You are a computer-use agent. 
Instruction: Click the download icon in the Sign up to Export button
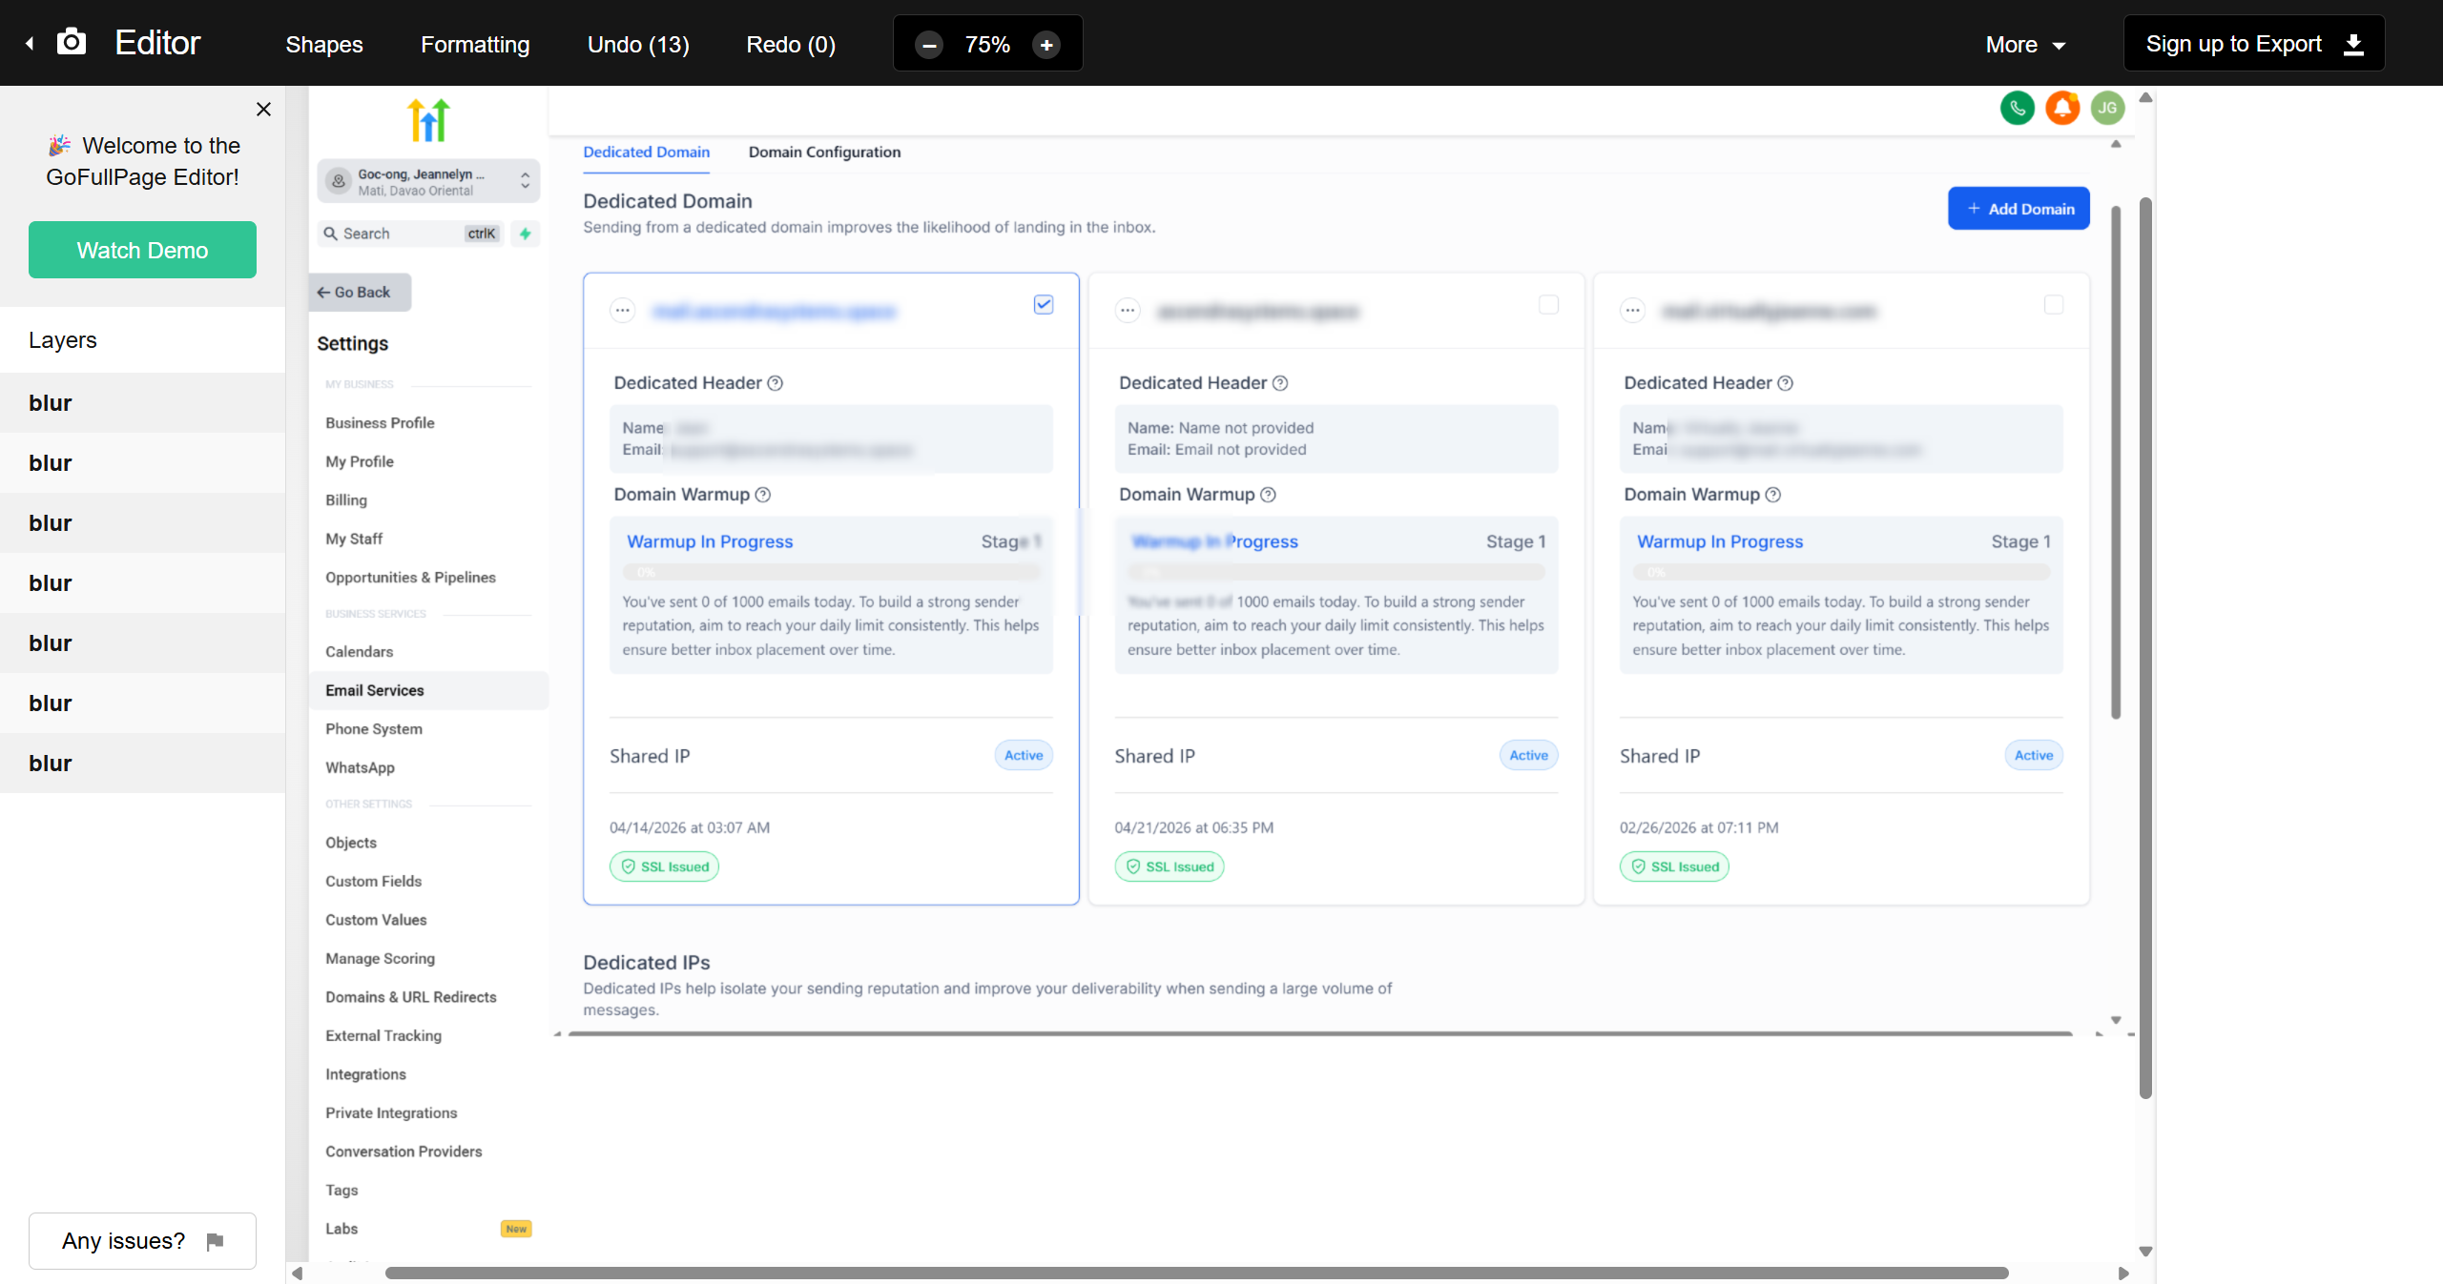click(2354, 45)
